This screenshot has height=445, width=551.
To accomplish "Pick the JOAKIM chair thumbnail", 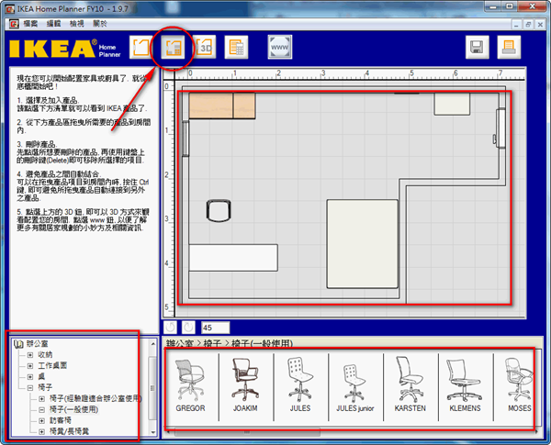I will tap(245, 385).
